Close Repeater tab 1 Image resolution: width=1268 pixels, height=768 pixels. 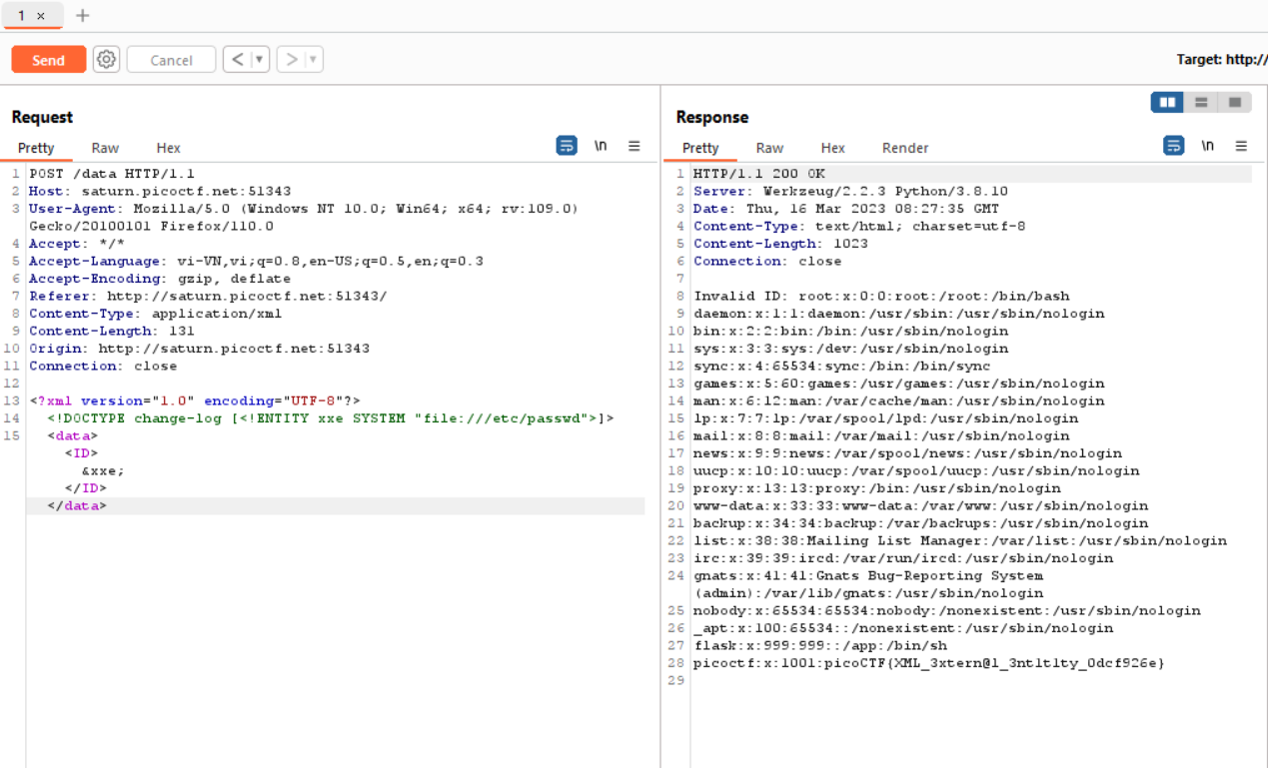41,16
